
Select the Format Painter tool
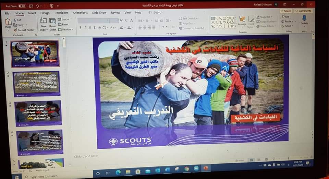24,30
